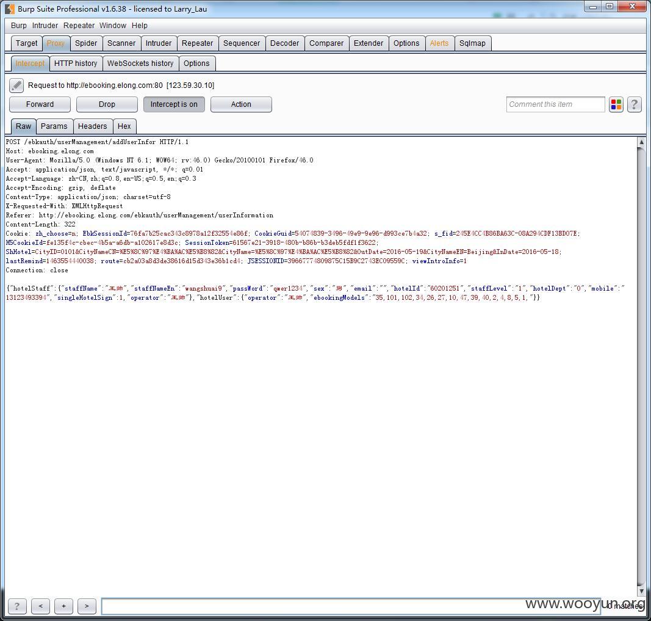The image size is (651, 621).
Task: Open the top-level Options tab
Action: [x=406, y=43]
